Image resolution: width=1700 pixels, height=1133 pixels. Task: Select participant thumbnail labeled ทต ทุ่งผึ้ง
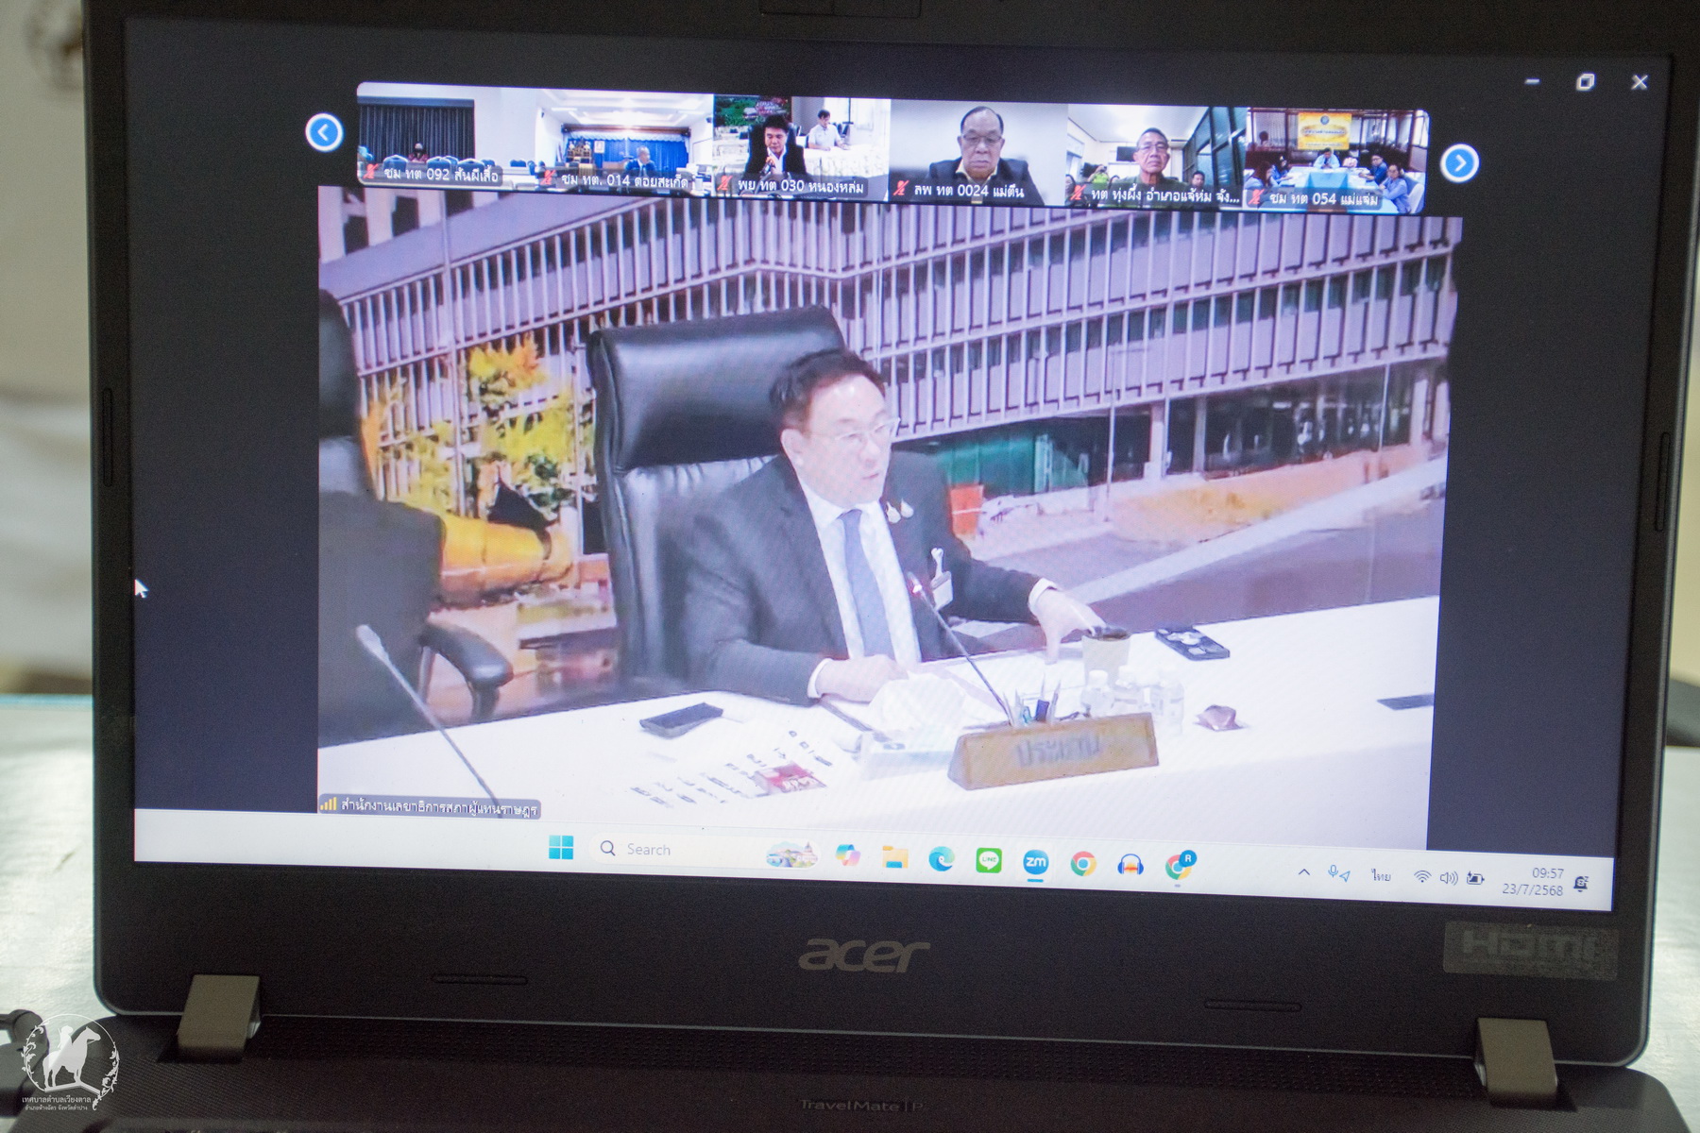1157,156
